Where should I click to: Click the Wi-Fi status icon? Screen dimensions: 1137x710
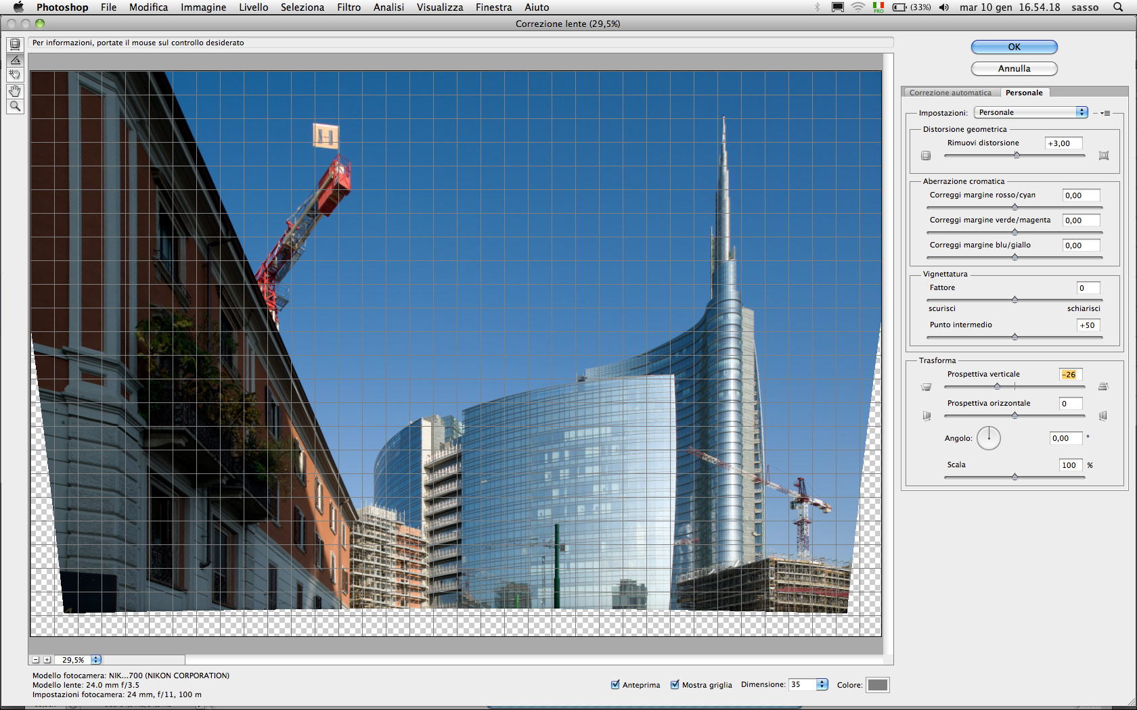pyautogui.click(x=858, y=7)
